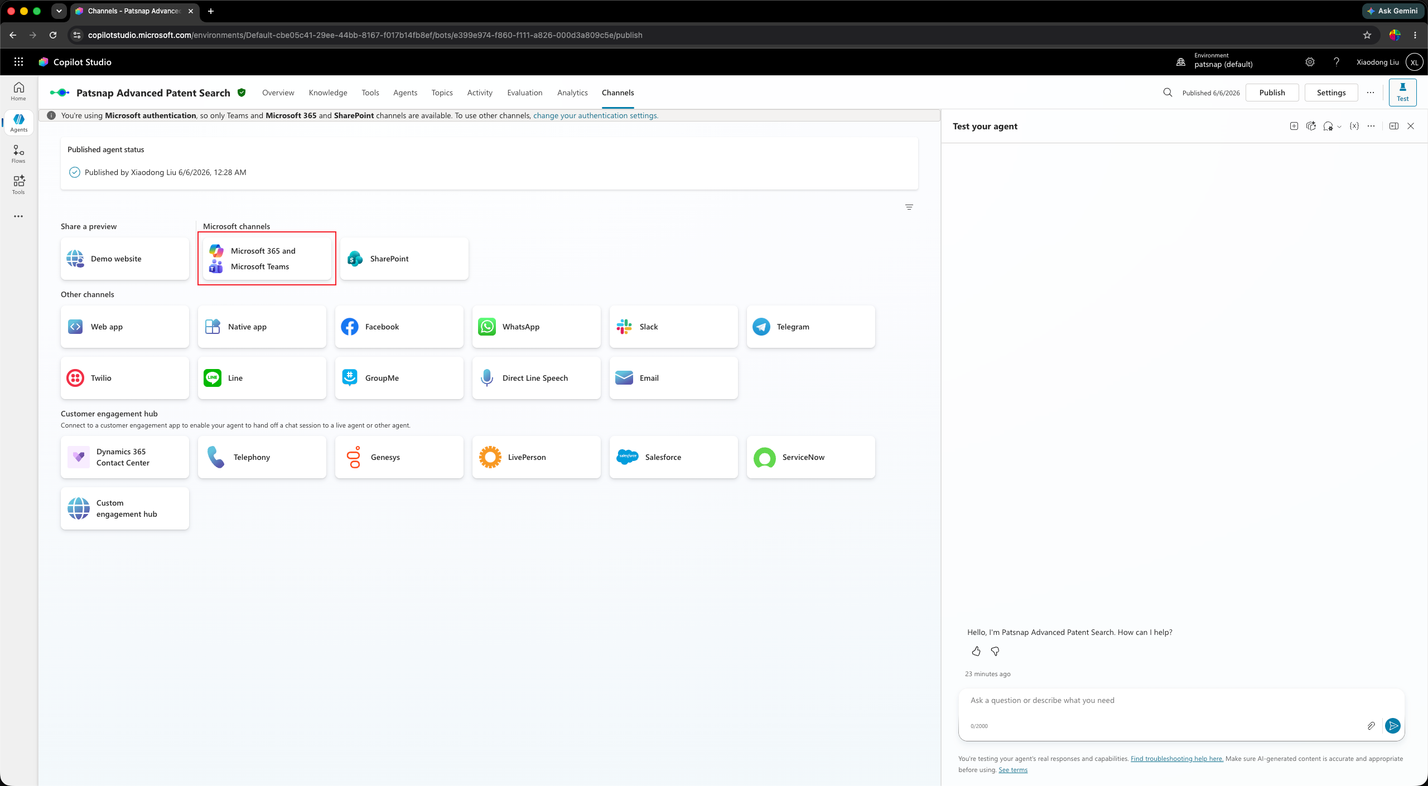The image size is (1428, 786).
Task: Open the See terms link
Action: tap(1013, 770)
